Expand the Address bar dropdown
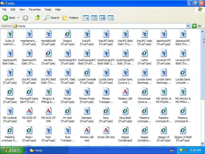Screen dimensions: 205x154 [x=188, y=26]
